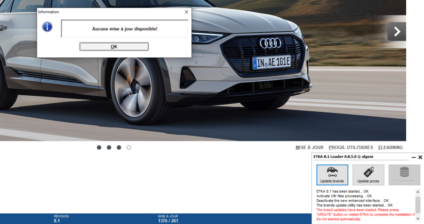
Task: Click the loader log scrollbar thumb
Action: [x=418, y=204]
